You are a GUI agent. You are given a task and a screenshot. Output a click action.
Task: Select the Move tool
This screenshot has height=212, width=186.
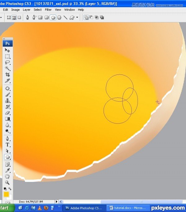tap(7, 50)
